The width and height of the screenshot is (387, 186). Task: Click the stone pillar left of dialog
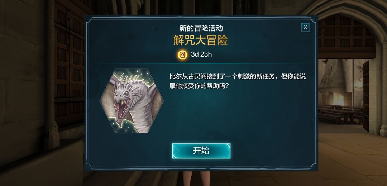pyautogui.click(x=51, y=74)
